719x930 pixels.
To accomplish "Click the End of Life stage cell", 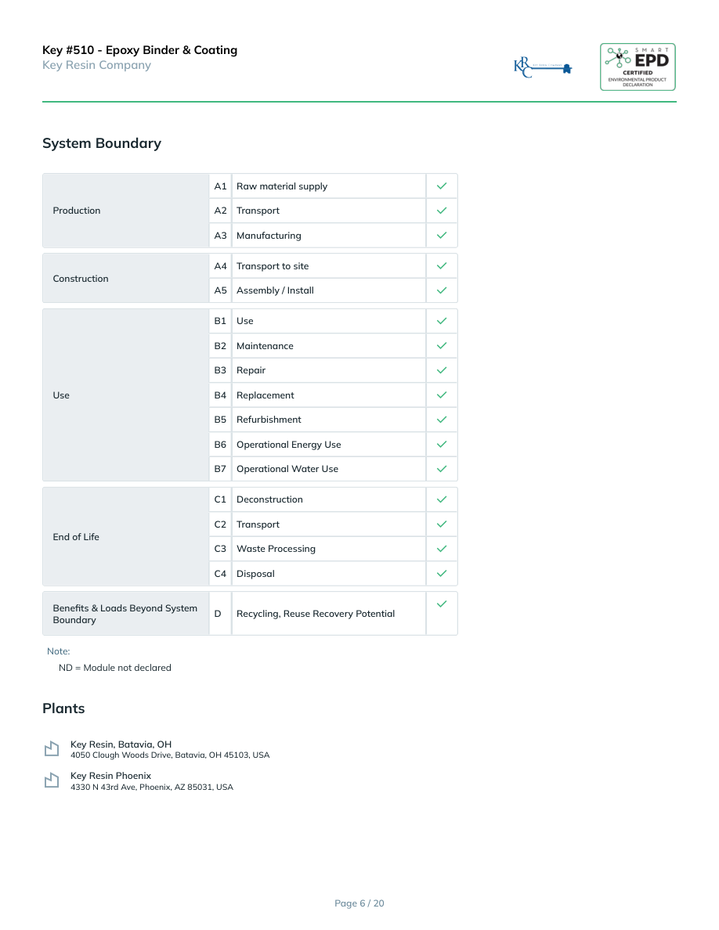I will [125, 537].
